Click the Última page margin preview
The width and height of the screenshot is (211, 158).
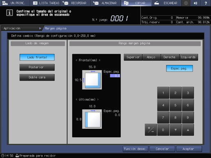92,119
